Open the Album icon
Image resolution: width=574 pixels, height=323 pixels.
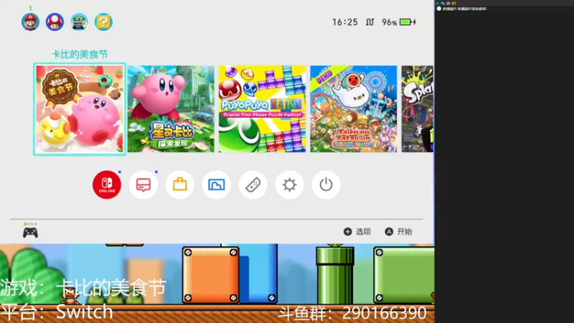coord(217,184)
